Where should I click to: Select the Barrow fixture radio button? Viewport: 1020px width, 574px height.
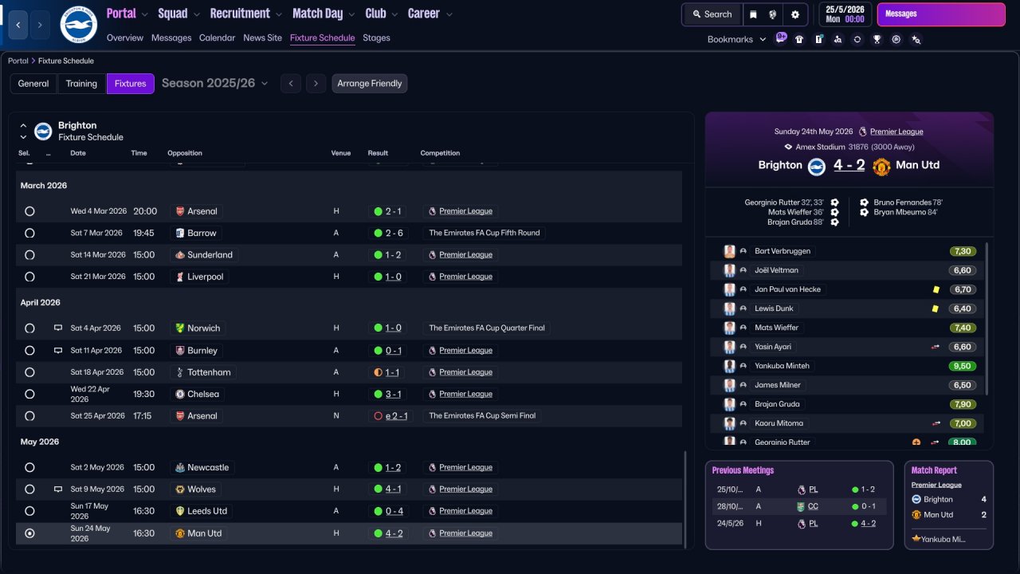29,234
